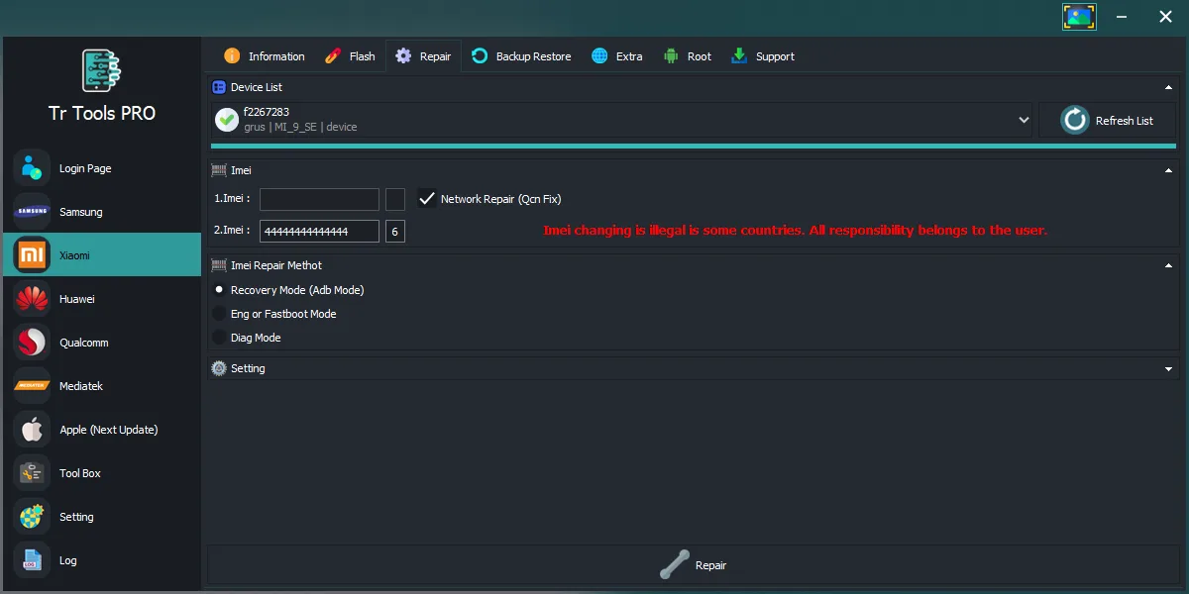Screen dimensions: 1189x594
Task: Open the Login Page menu entry
Action: click(102, 167)
